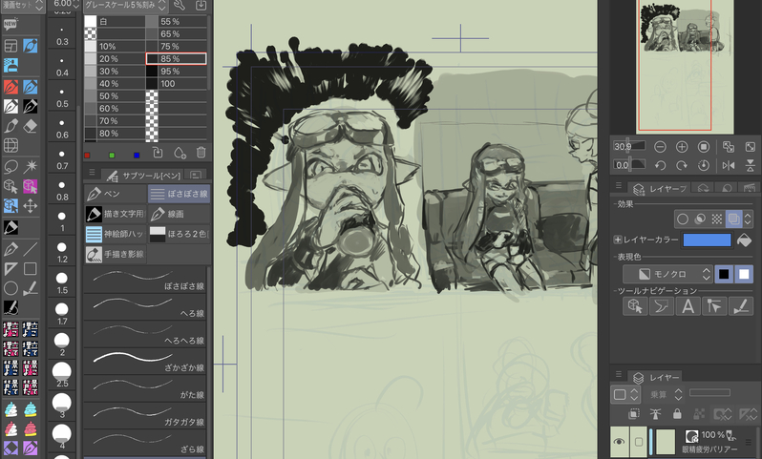Click the NEW speech bubble icon

pyautogui.click(x=11, y=23)
